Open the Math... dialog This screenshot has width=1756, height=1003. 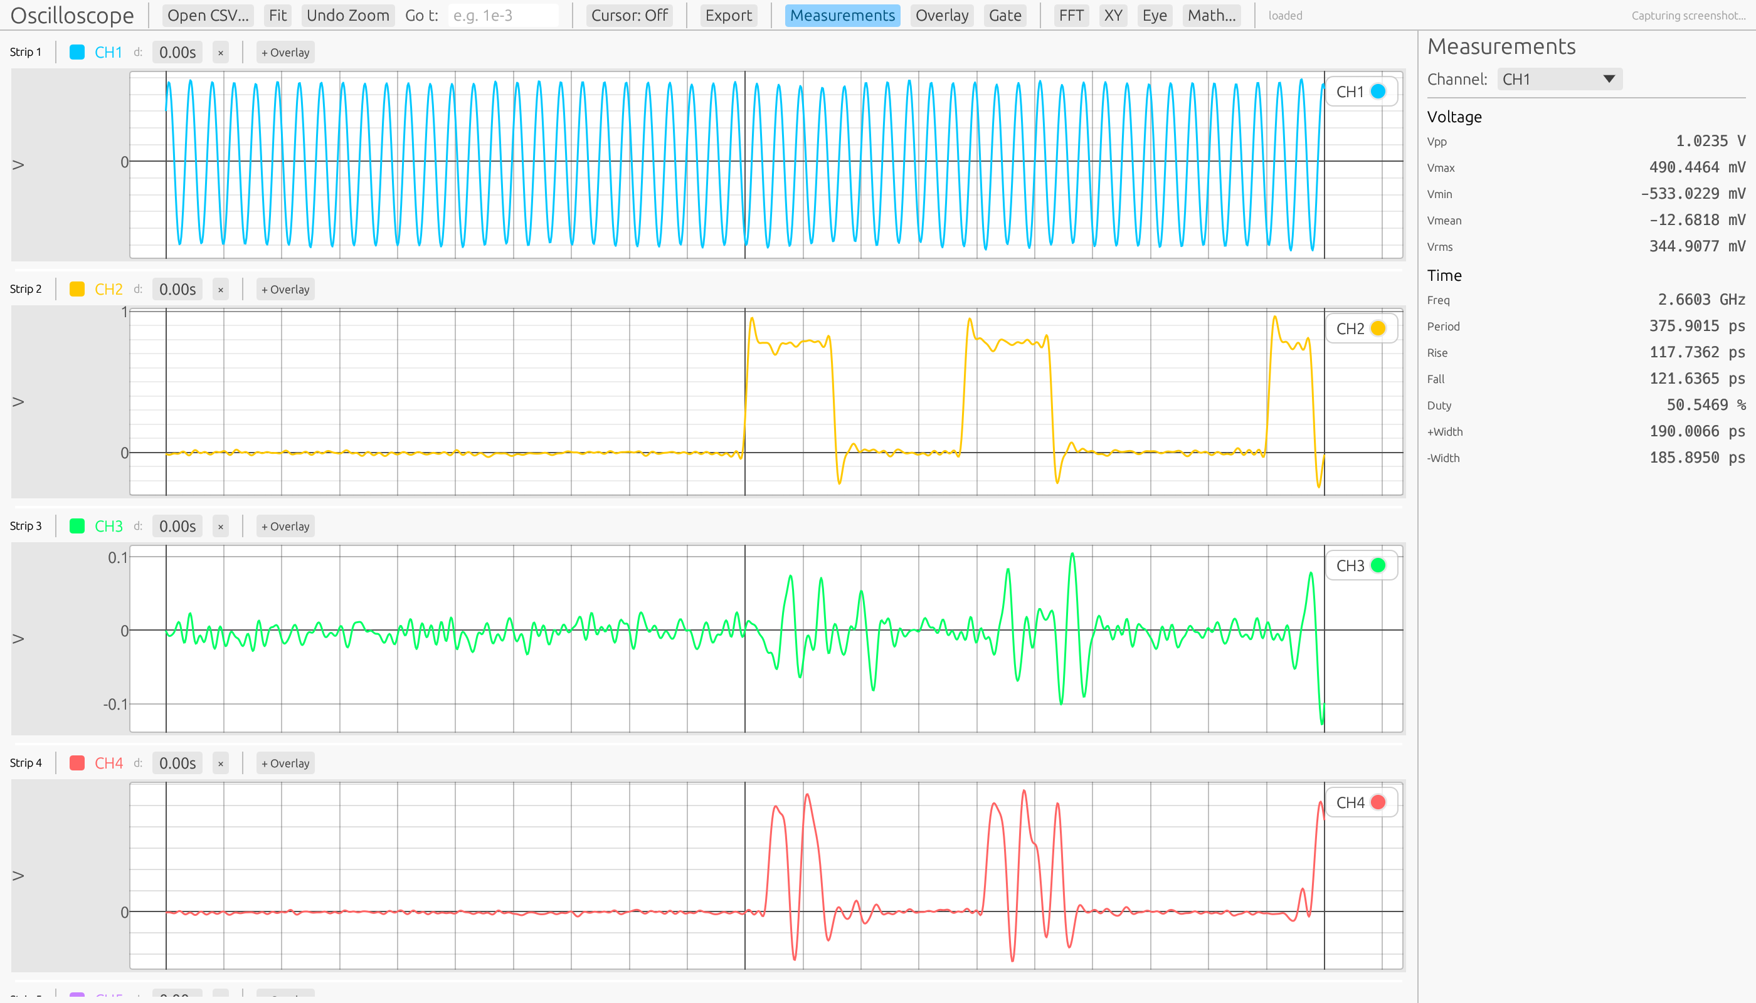[1211, 15]
